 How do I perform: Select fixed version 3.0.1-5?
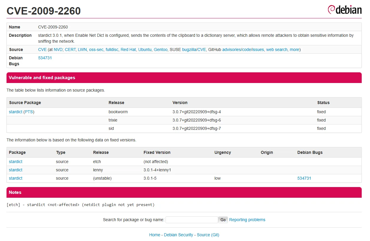pyautogui.click(x=150, y=178)
